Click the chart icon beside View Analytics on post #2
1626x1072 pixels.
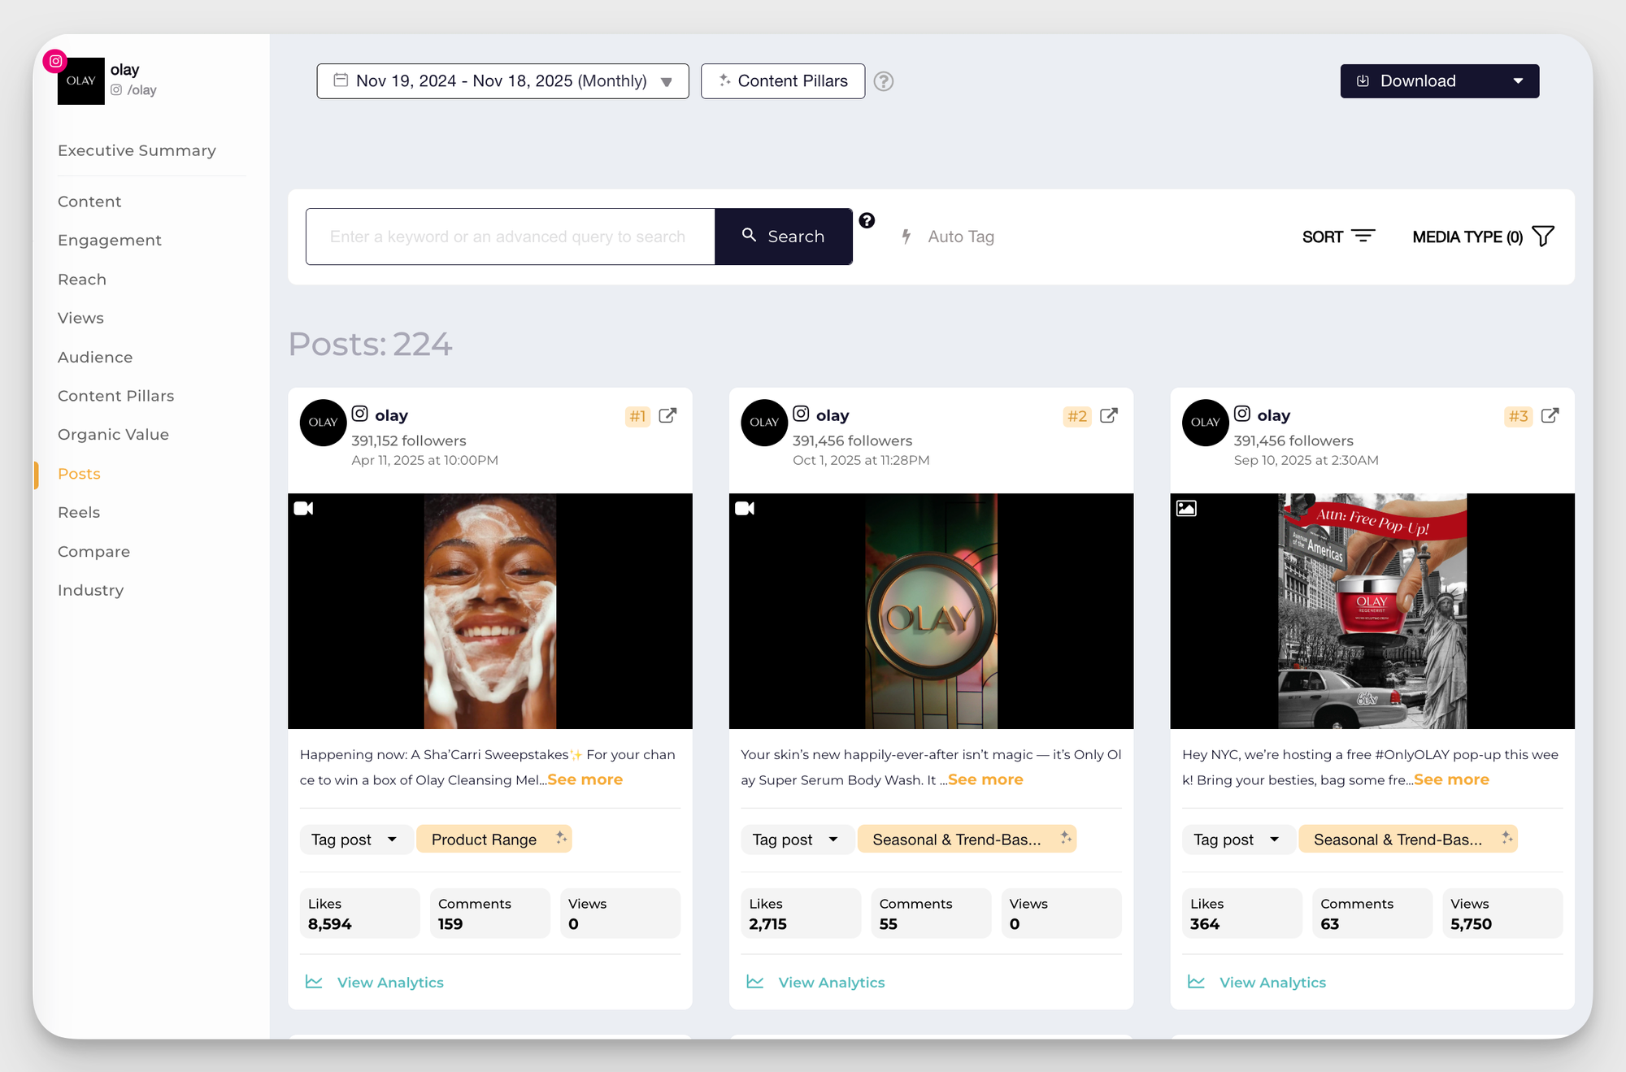pyautogui.click(x=755, y=982)
